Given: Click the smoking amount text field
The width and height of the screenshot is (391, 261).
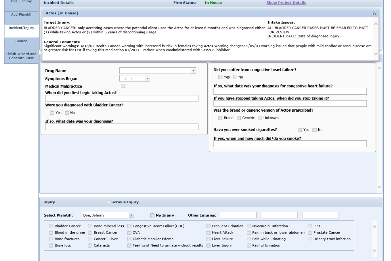Looking at the screenshot, I should click(290, 144).
